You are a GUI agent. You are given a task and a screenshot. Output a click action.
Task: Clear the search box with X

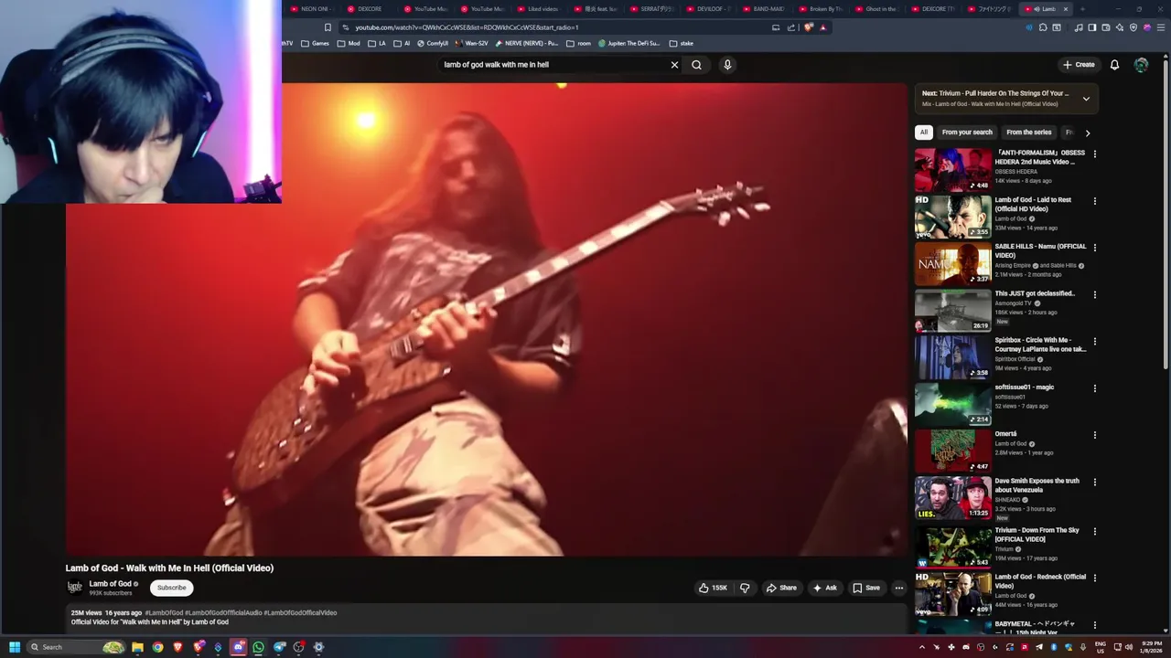pos(674,65)
